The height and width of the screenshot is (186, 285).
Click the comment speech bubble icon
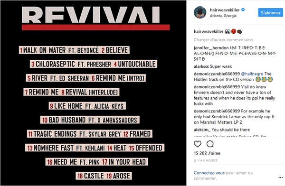[x=210, y=144]
